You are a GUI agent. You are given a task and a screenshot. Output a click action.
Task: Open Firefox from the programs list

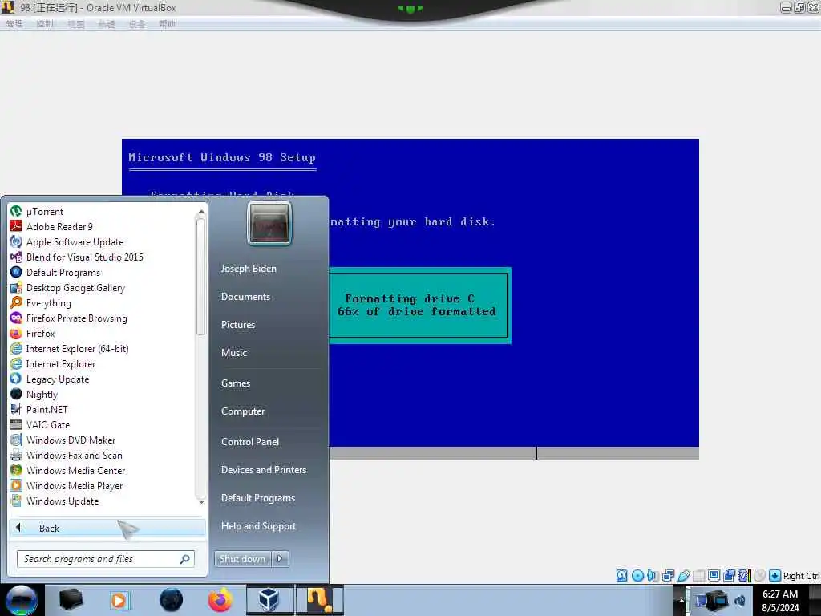(32, 333)
